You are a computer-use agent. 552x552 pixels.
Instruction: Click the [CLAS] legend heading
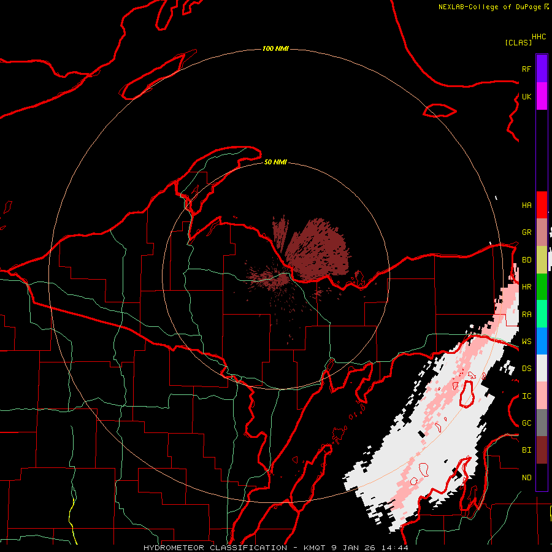tap(518, 42)
